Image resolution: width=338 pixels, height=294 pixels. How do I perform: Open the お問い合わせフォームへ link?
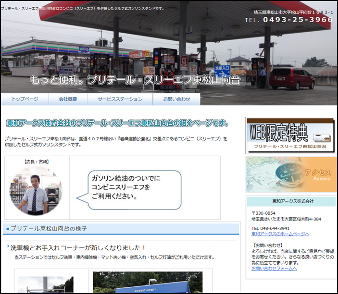tap(274, 268)
